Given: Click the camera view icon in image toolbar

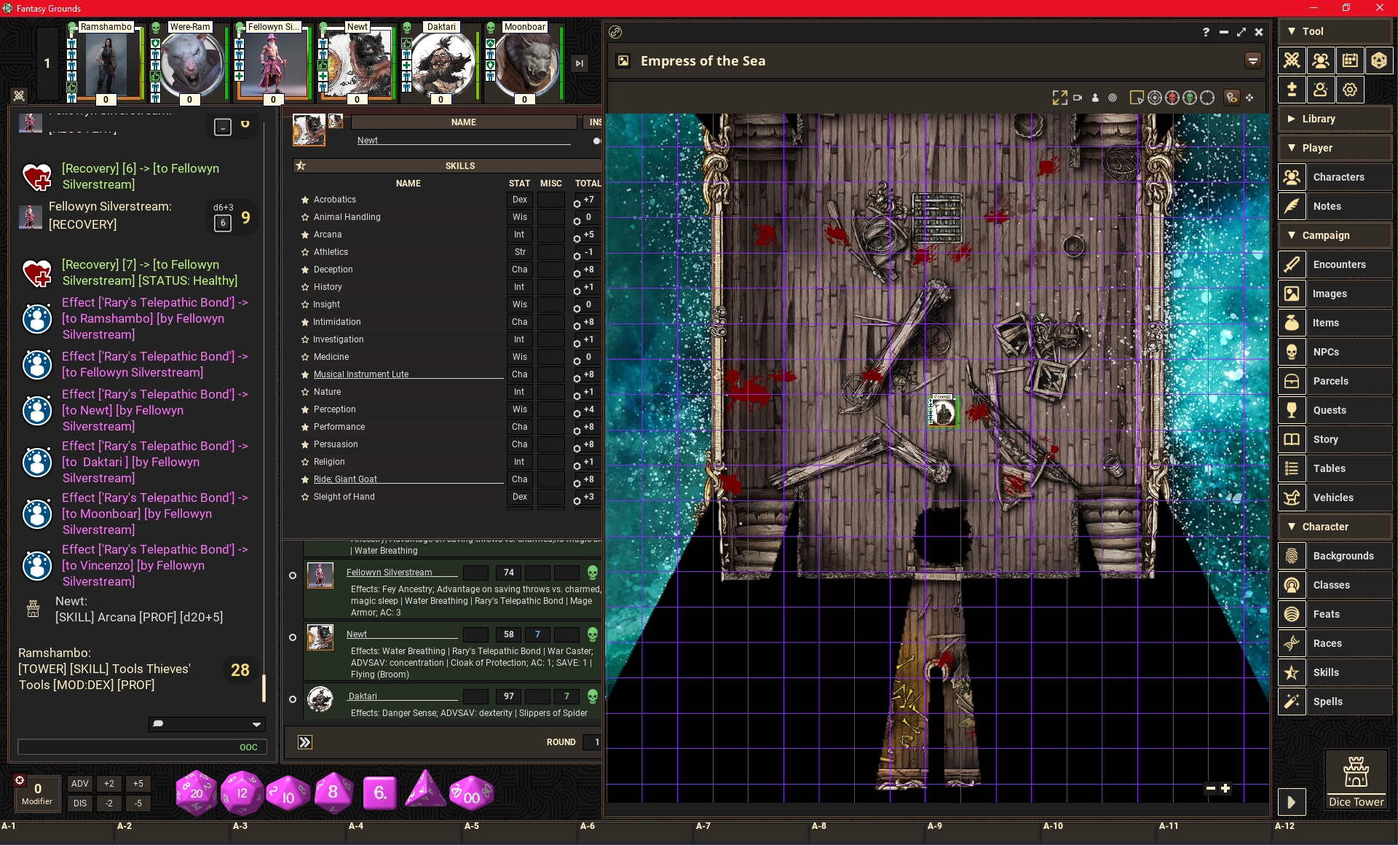Looking at the screenshot, I should tap(1078, 98).
